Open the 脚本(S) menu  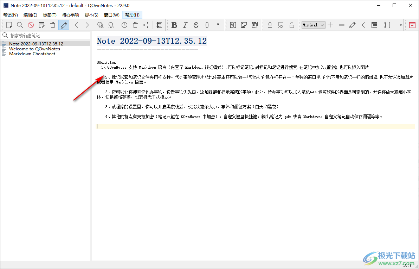91,15
